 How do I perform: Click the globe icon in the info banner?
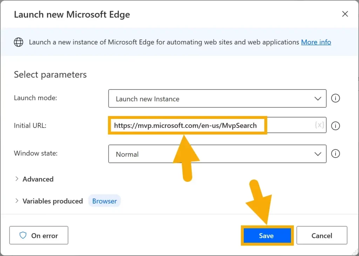[x=19, y=42]
